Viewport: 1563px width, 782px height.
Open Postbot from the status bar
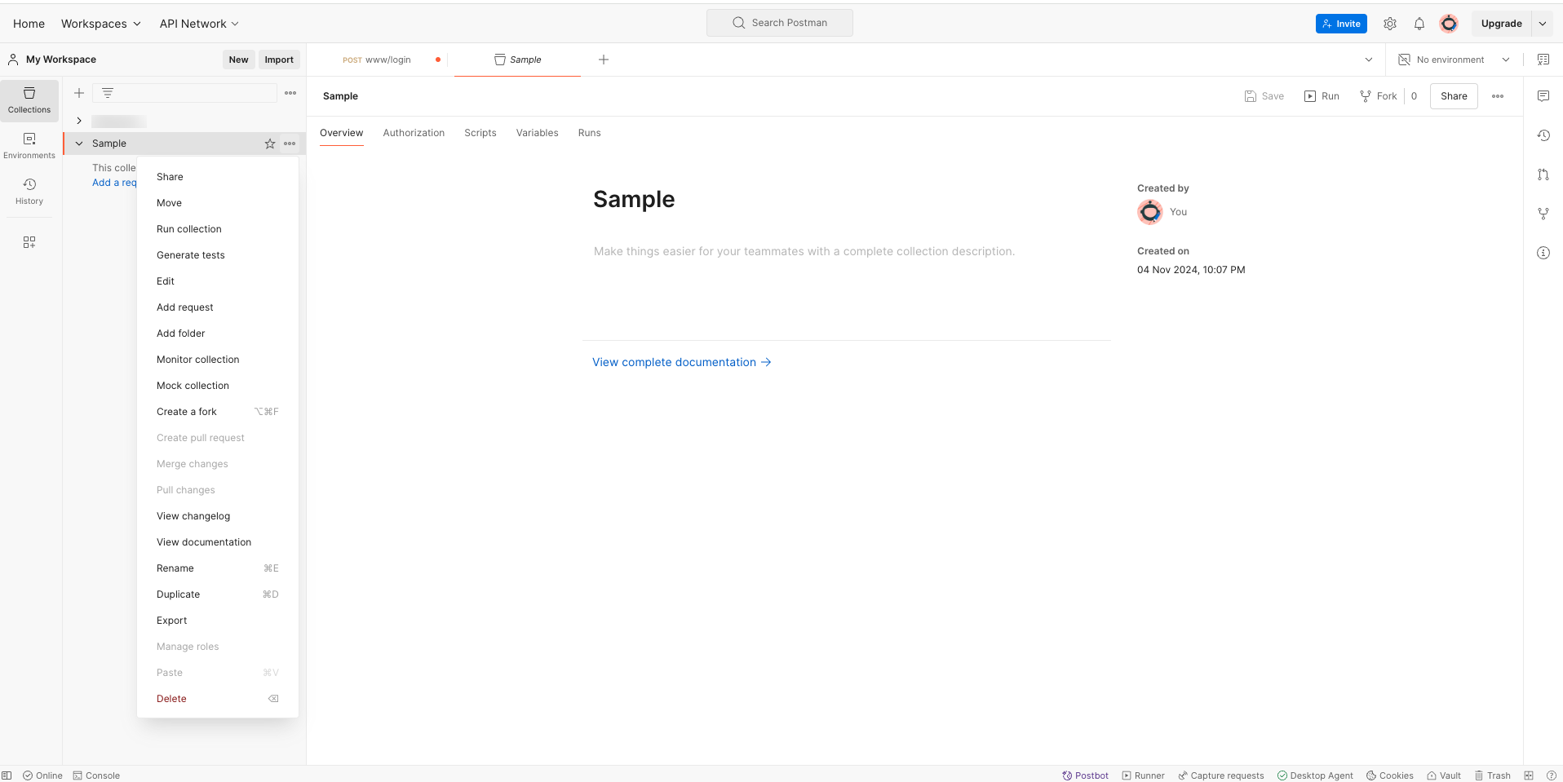(x=1085, y=775)
